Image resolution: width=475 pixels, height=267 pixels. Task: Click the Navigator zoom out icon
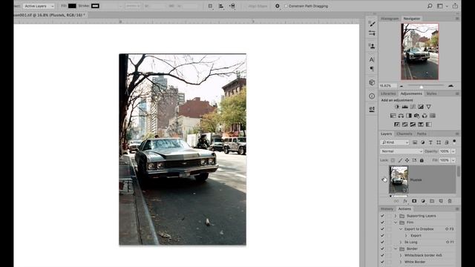tap(402, 86)
